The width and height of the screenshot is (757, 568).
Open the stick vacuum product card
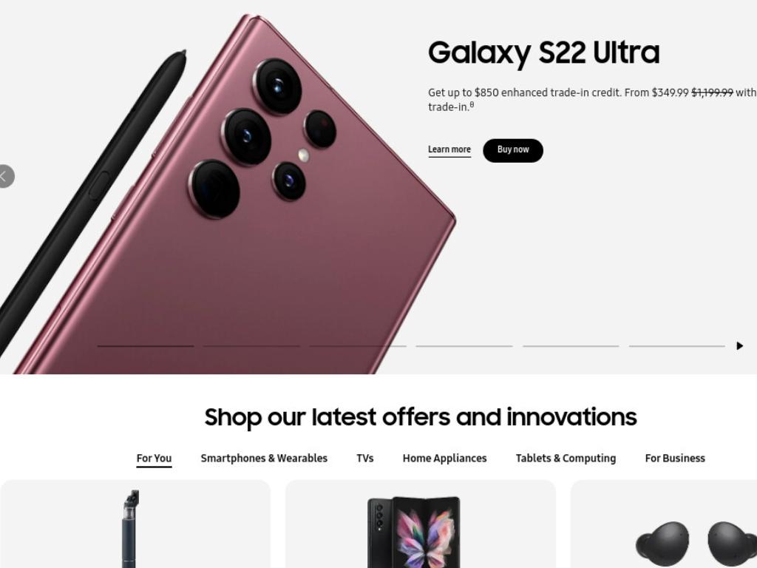[x=135, y=524]
